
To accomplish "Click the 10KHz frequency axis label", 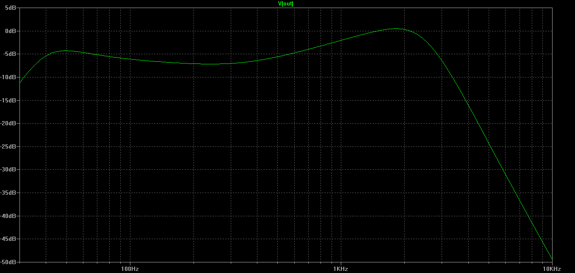I will click(552, 269).
